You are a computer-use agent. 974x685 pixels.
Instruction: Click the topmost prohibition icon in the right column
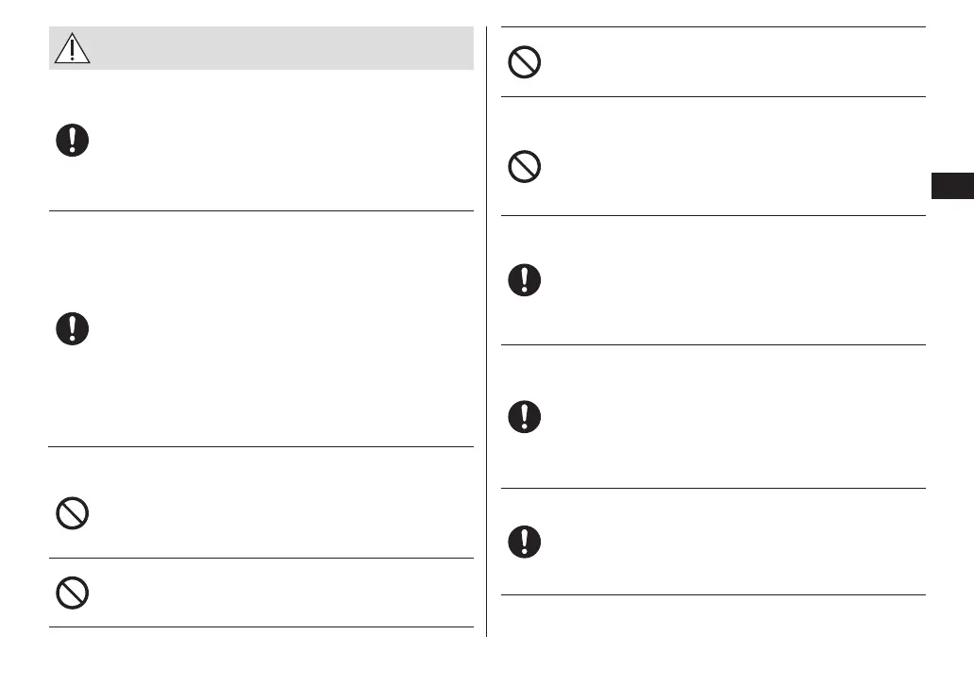point(525,62)
